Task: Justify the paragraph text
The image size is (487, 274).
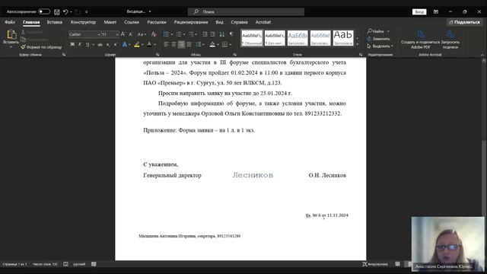Action: pos(189,44)
